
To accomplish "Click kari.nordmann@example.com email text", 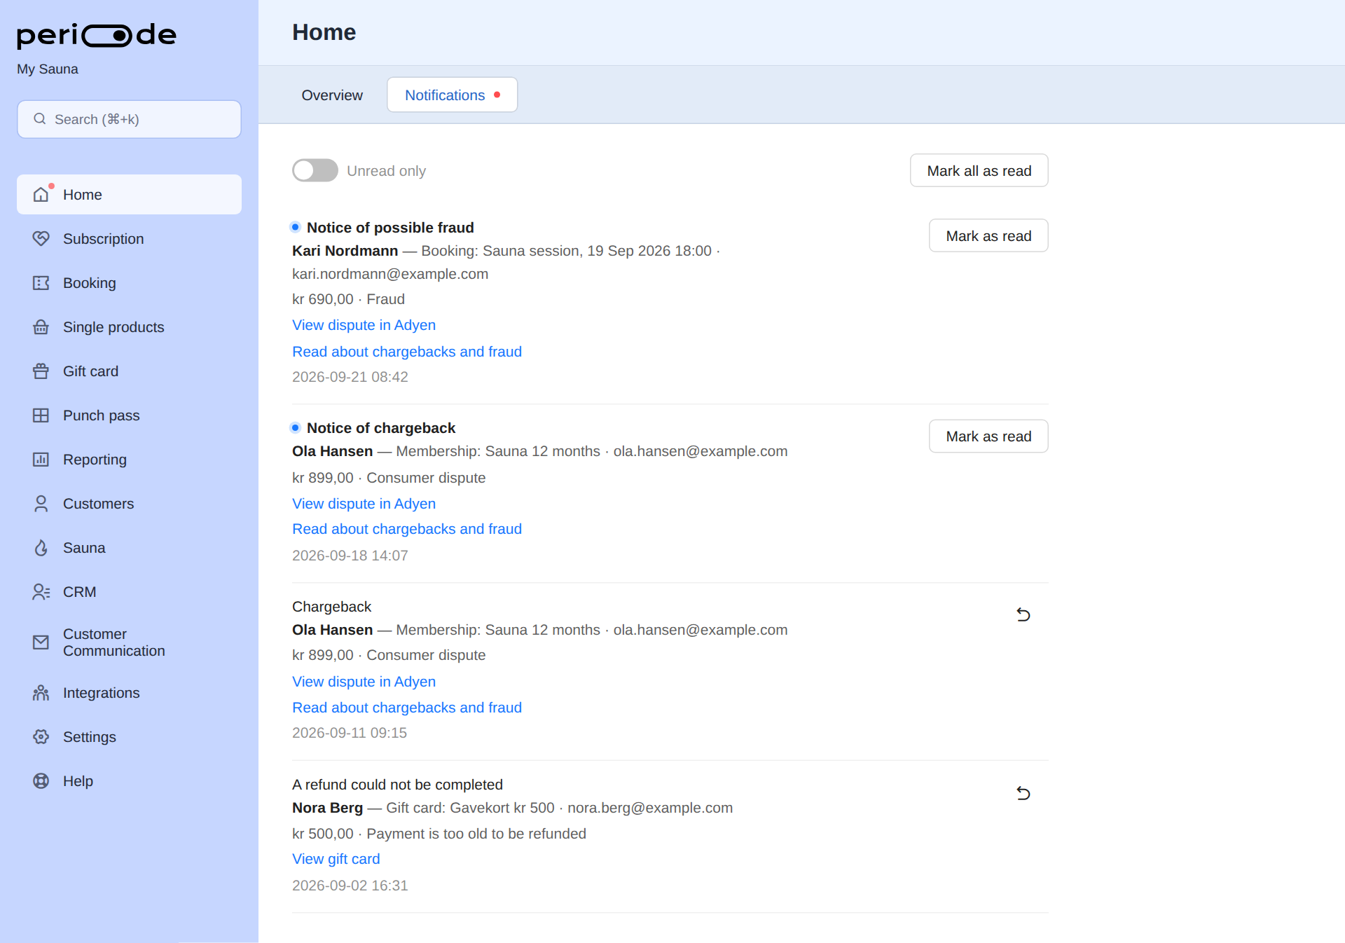I will 390,274.
